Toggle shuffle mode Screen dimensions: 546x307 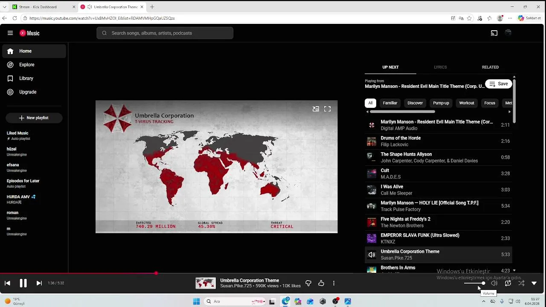(521, 283)
